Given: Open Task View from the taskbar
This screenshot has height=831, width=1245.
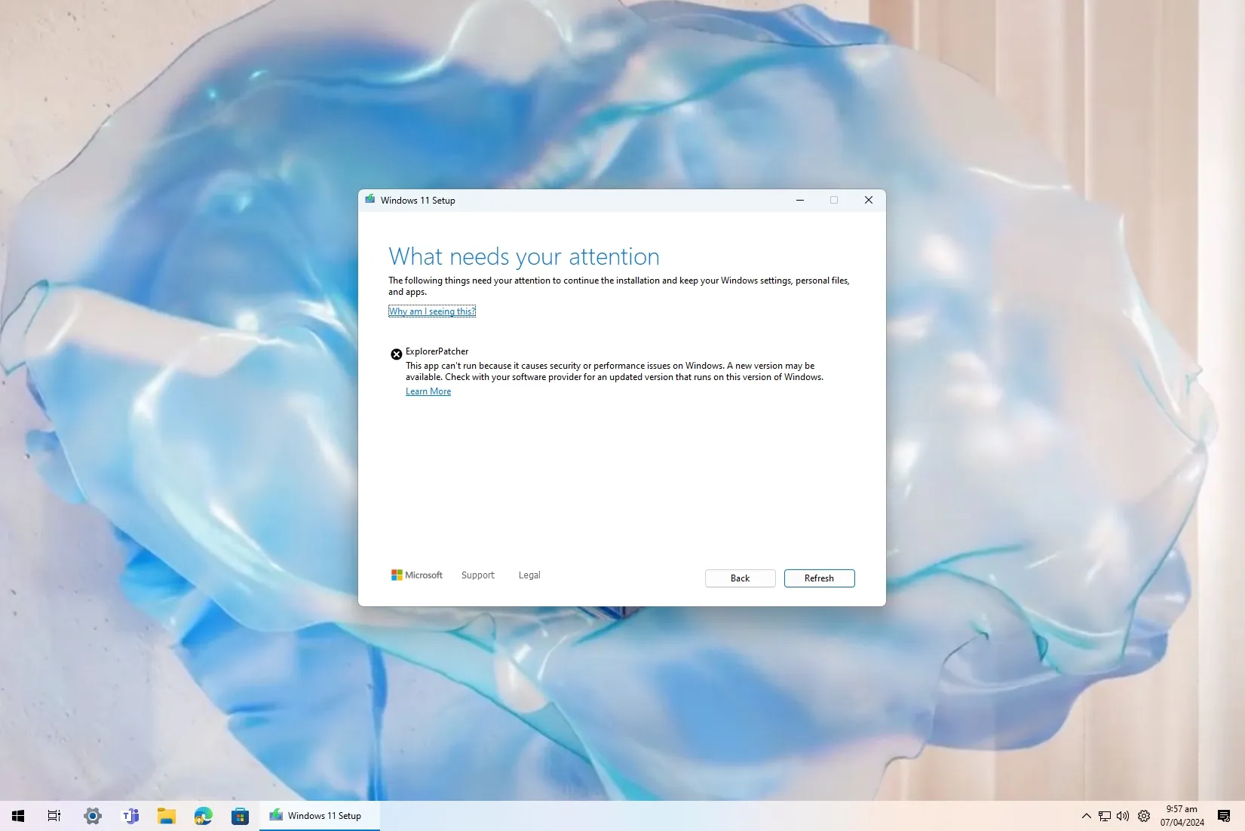Looking at the screenshot, I should [x=54, y=816].
